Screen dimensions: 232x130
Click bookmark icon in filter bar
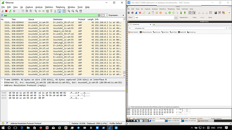(x=2, y=15)
